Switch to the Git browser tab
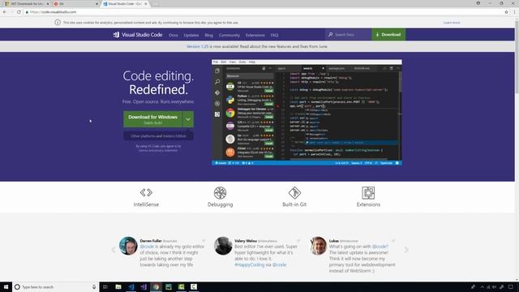The image size is (519, 292). (75, 3)
